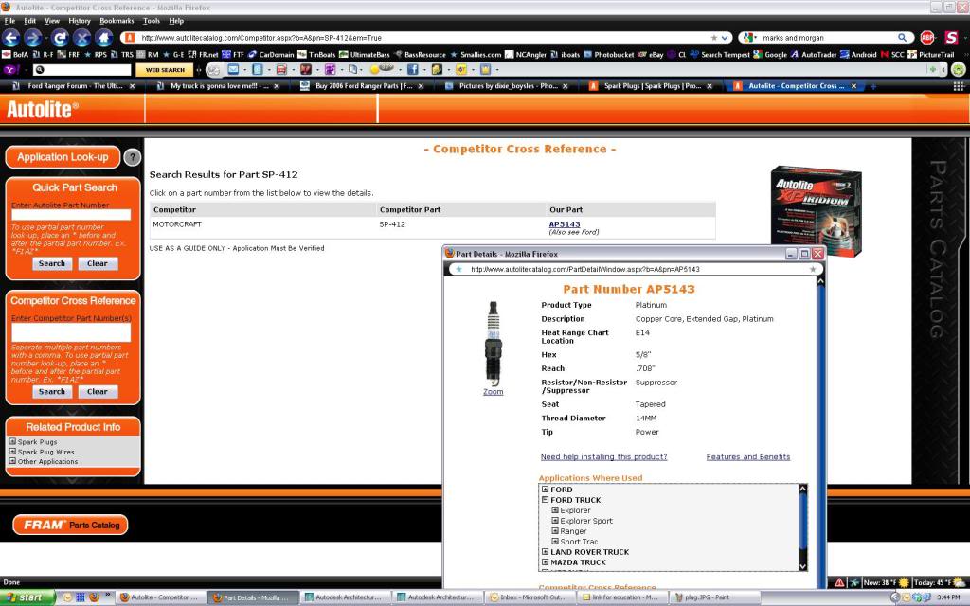Screen dimensions: 970x606
Task: Click the browser Back arrow button
Action: pyautogui.click(x=11, y=38)
